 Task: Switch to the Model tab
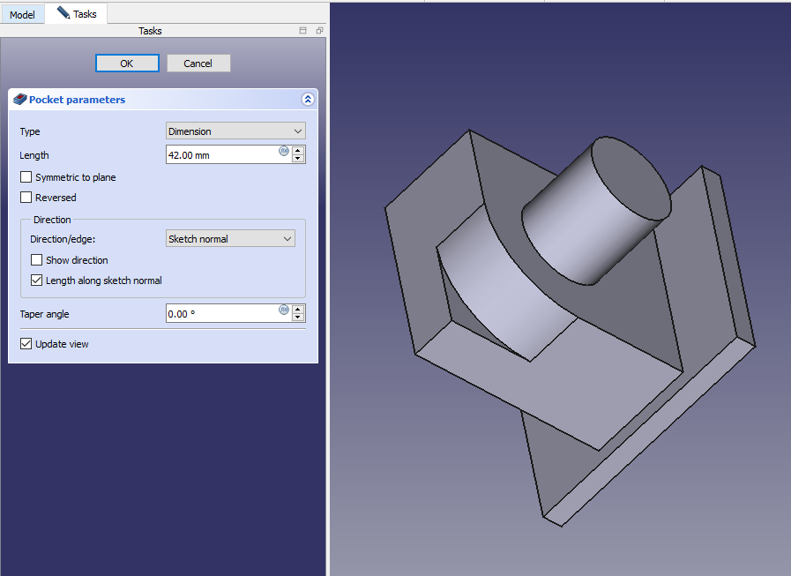coord(22,15)
